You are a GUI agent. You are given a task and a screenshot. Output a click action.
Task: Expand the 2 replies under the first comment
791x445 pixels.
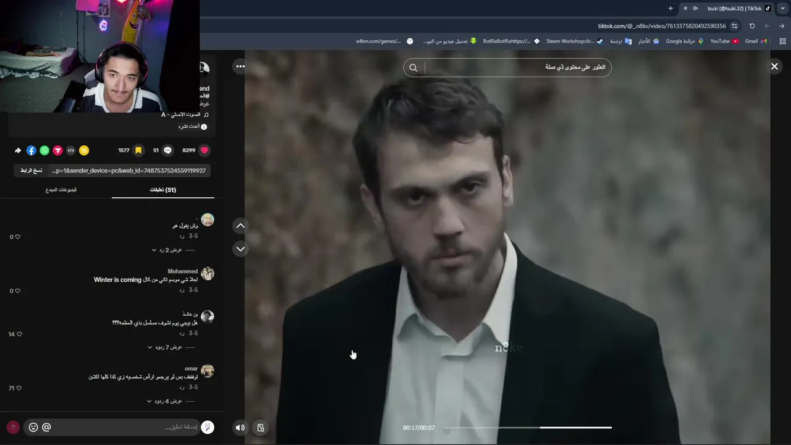click(x=171, y=250)
